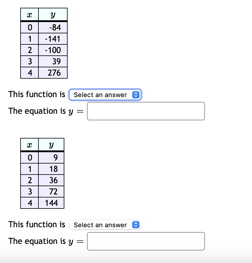Select the cell with value 9

(x=51, y=158)
